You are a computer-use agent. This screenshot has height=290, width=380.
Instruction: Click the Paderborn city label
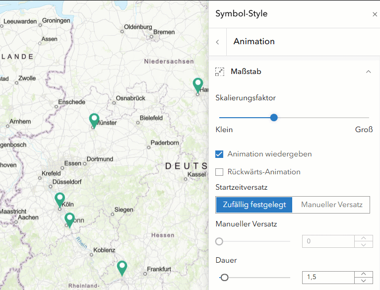tap(165, 143)
